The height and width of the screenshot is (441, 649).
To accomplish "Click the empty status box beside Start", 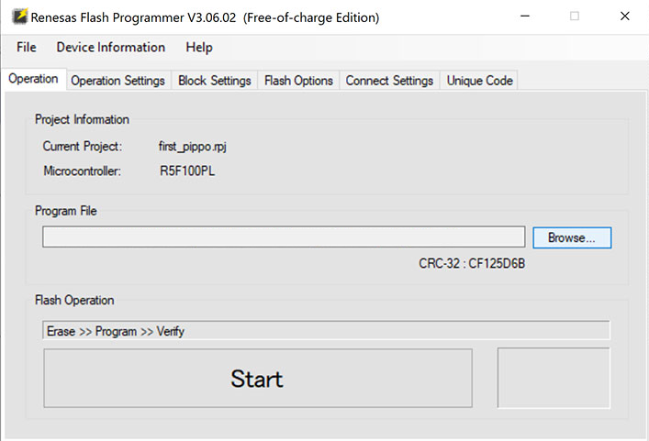I will 554,378.
